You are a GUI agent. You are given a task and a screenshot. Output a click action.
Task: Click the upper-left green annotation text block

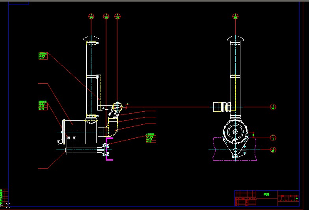[x=42, y=56]
